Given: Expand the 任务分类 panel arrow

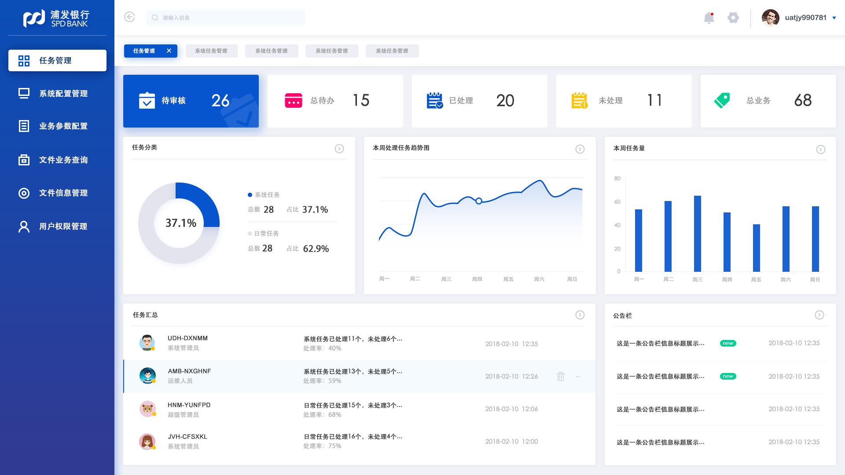Looking at the screenshot, I should click(339, 149).
